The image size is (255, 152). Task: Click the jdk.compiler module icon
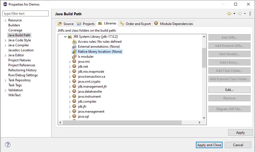[74, 101]
